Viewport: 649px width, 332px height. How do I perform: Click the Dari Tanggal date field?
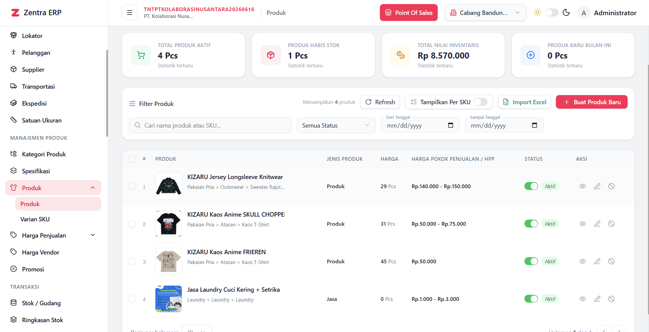point(420,125)
